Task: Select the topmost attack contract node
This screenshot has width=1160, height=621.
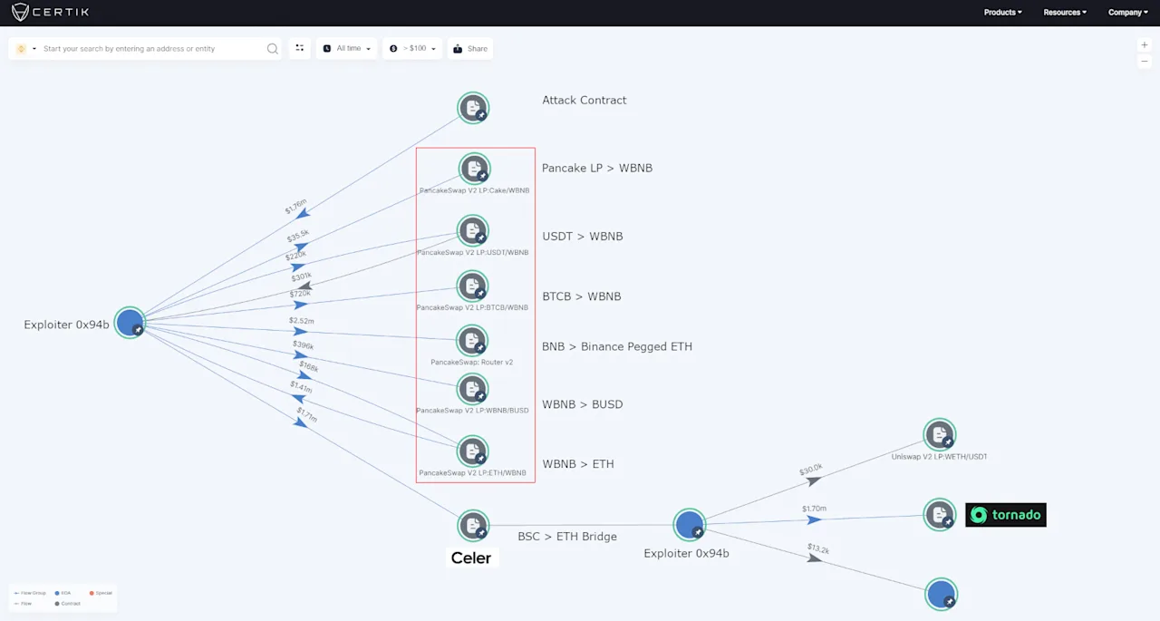Action: [x=473, y=108]
